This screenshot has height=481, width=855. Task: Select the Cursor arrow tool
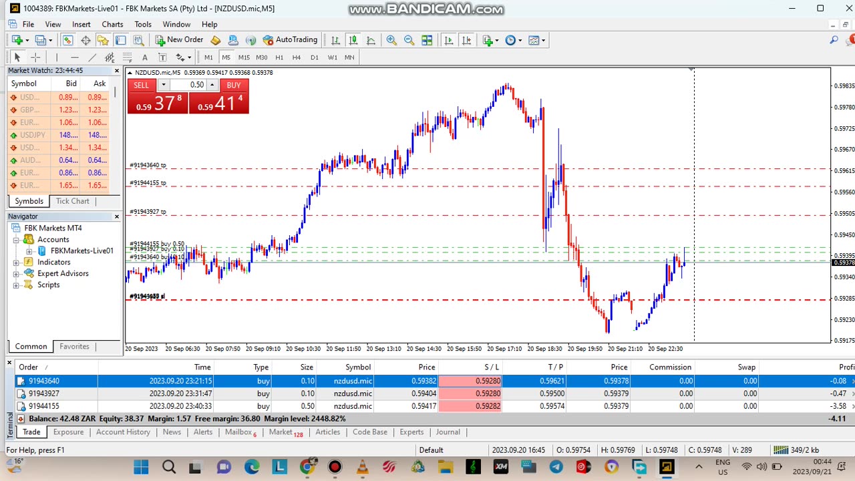17,57
